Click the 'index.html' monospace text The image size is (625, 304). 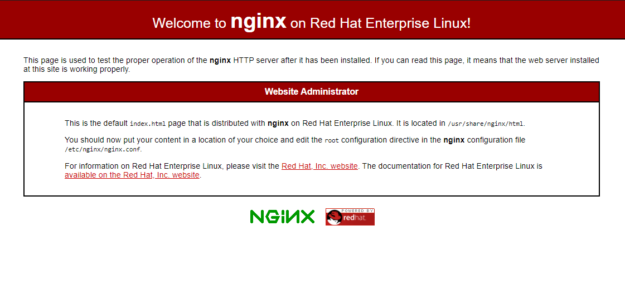148,124
